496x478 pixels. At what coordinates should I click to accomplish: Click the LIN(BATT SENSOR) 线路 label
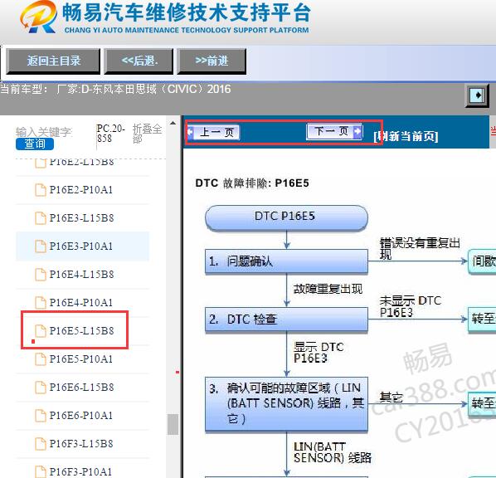(x=332, y=452)
